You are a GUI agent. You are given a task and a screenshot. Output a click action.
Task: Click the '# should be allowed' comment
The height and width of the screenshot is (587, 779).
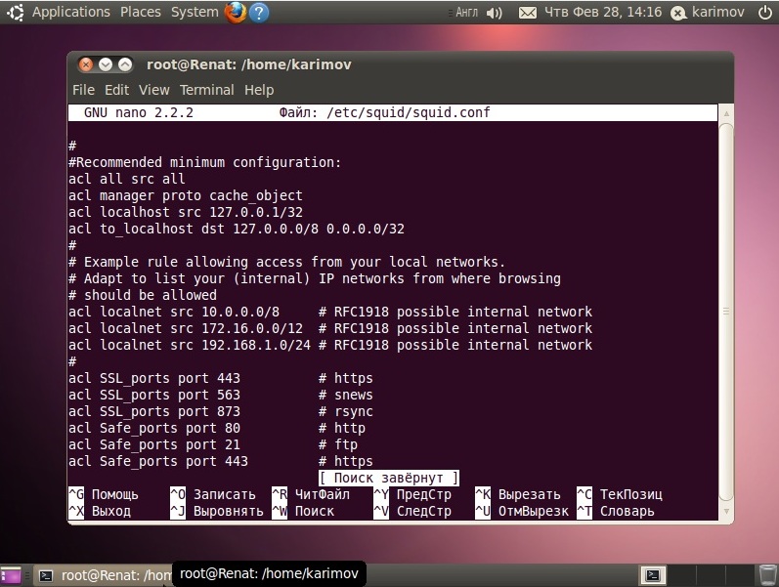143,295
